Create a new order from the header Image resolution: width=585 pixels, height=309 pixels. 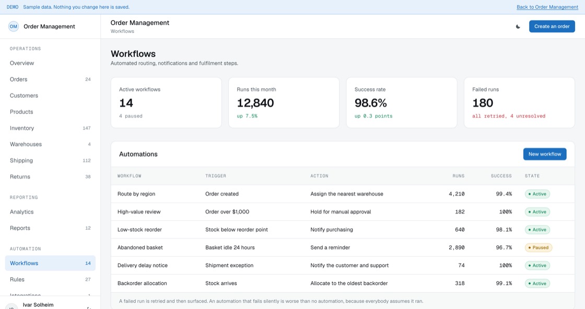[x=552, y=27]
